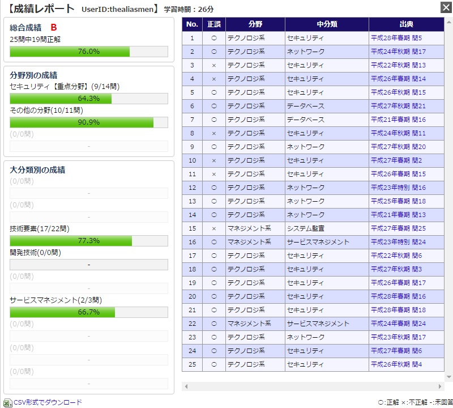
Task: Open source 平成27年春期 問25
Action: coord(399,228)
